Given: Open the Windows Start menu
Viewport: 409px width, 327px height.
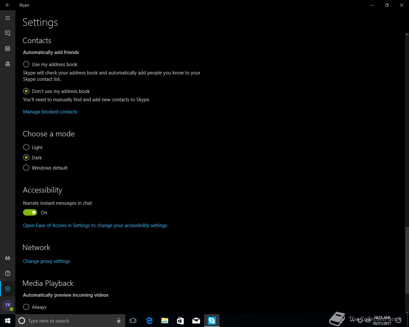Looking at the screenshot, I should (x=8, y=321).
